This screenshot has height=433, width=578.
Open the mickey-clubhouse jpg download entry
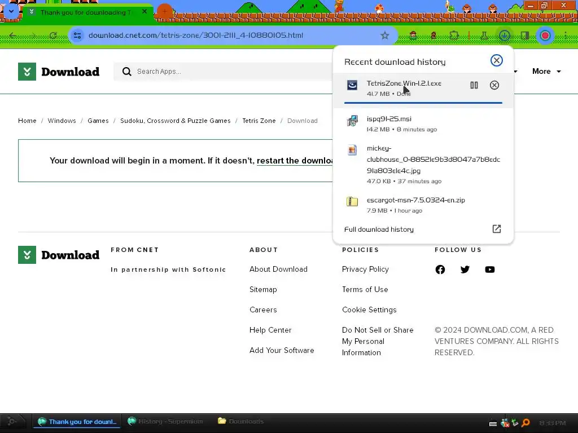click(423, 164)
